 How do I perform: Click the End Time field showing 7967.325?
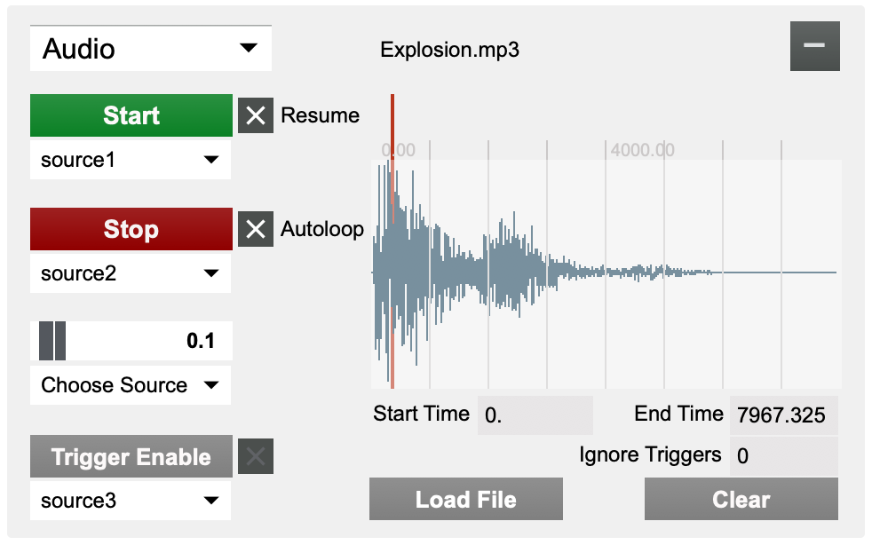click(783, 415)
